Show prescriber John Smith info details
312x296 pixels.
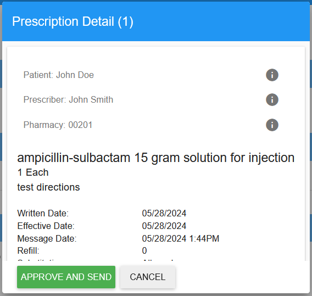click(x=272, y=99)
